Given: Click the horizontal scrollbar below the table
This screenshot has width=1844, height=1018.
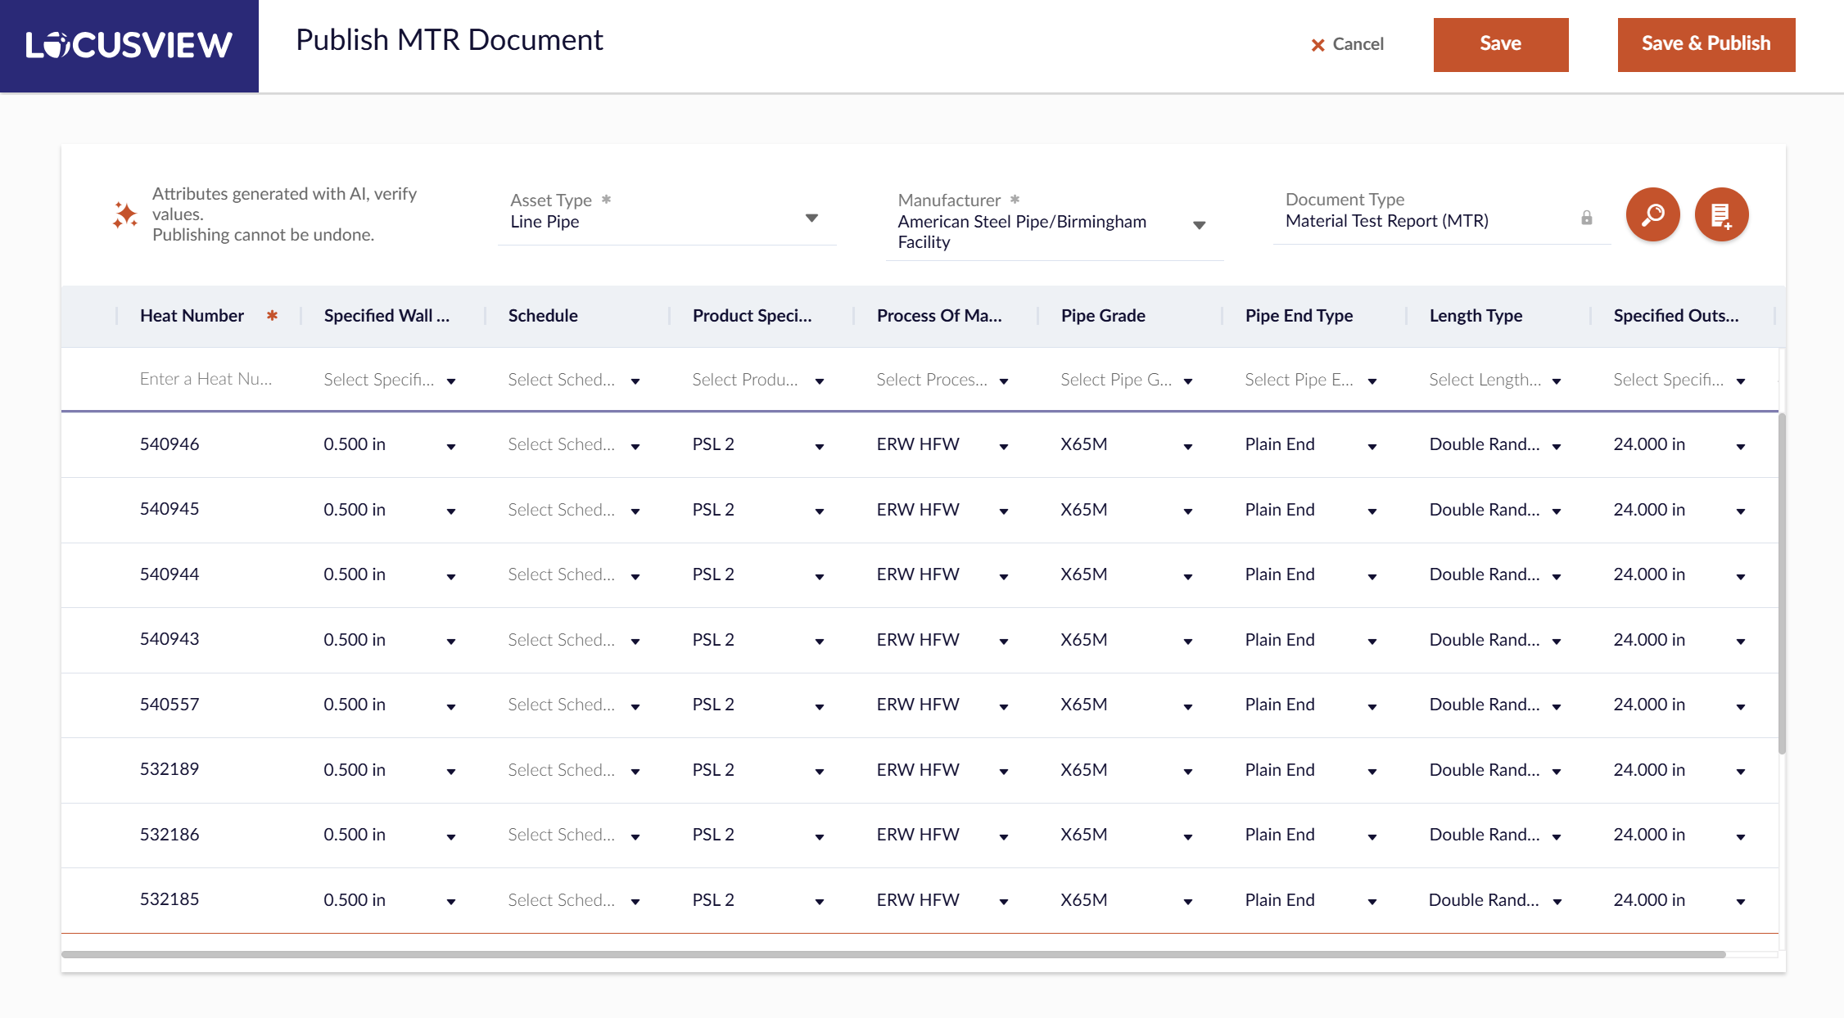Looking at the screenshot, I should (893, 954).
